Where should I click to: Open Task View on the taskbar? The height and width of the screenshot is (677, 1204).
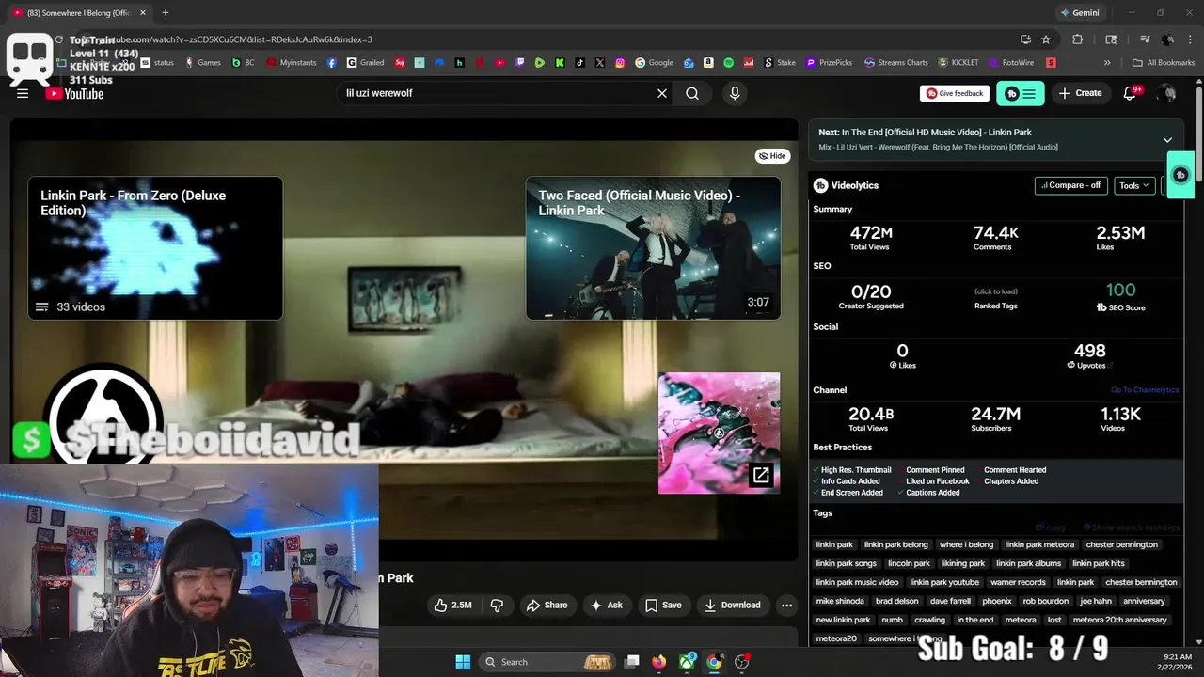[632, 662]
